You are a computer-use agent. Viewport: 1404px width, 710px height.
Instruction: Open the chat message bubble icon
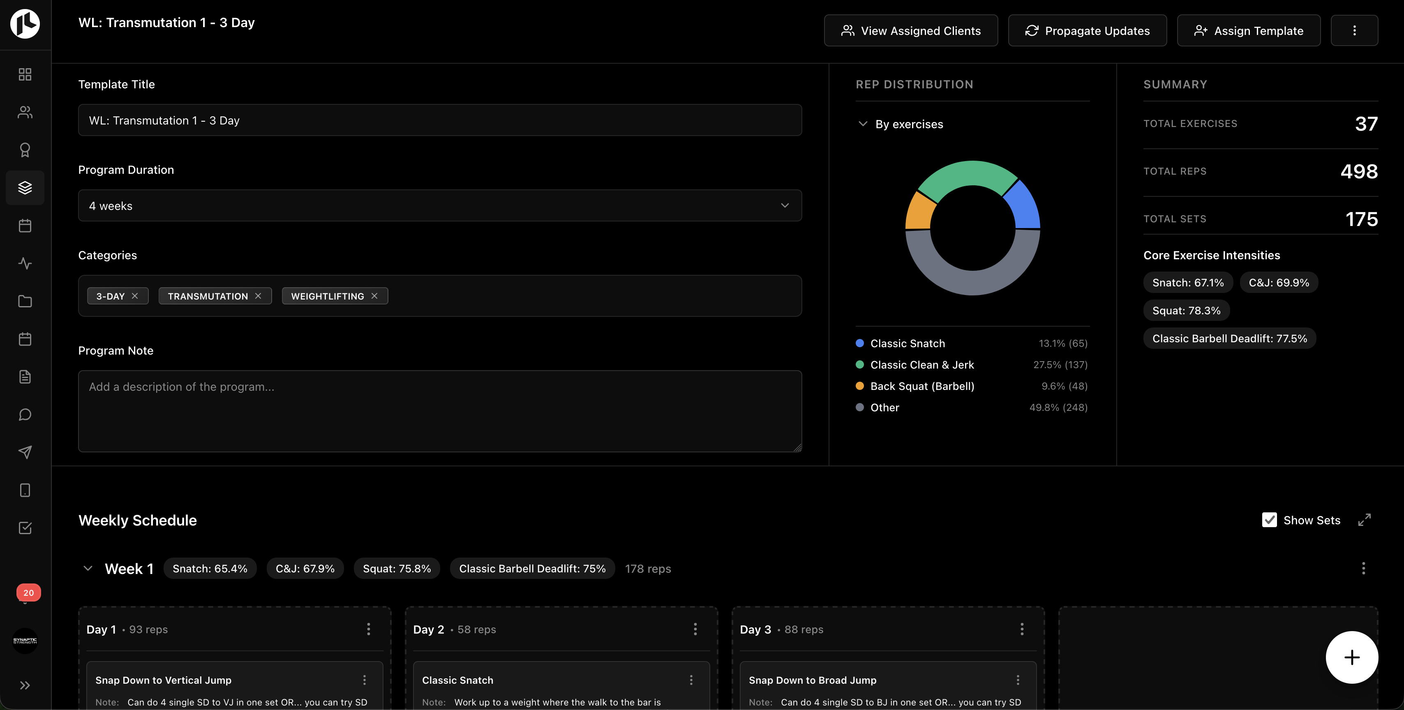pos(25,415)
